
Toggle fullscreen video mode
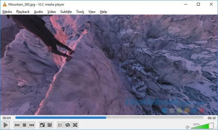tap(42, 125)
